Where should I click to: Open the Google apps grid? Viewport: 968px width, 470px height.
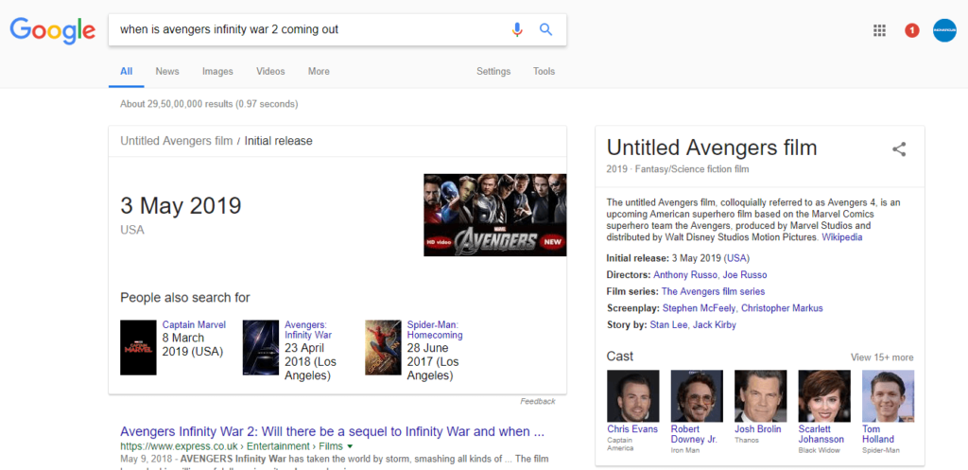pos(880,30)
